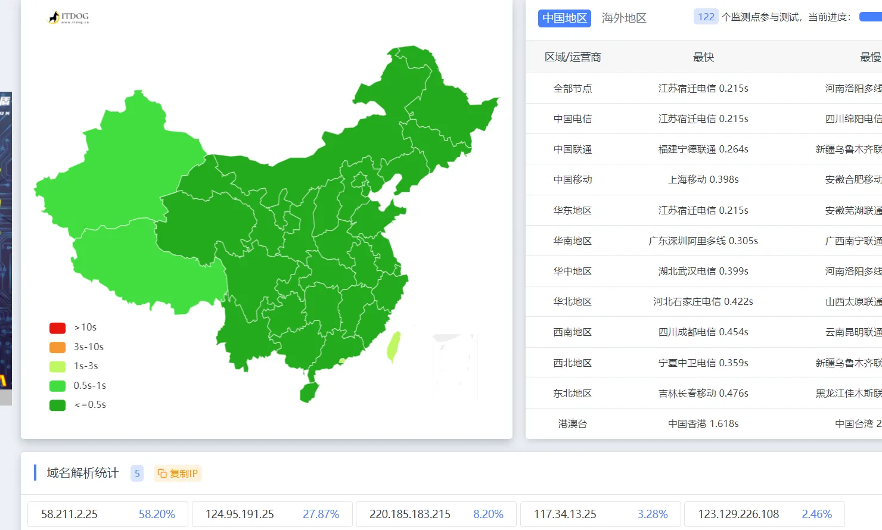Toggle the <=0.5s dark green legend
The height and width of the screenshot is (530, 882).
point(58,405)
